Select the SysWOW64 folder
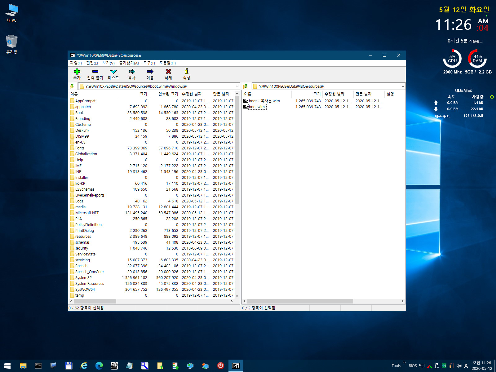 tap(85, 290)
